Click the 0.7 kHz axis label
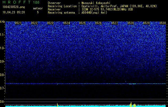 (2, 88)
